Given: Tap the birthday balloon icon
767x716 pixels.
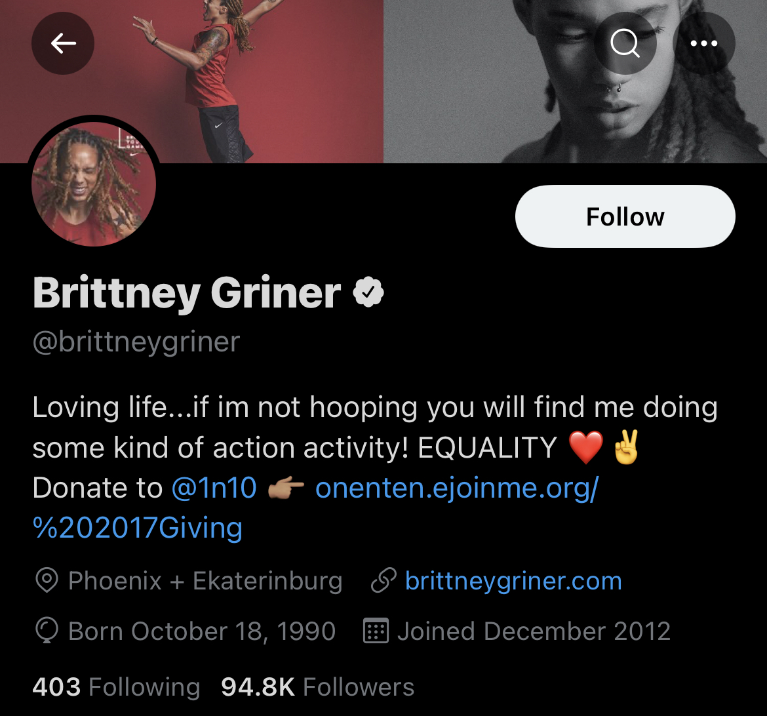Looking at the screenshot, I should coord(47,631).
